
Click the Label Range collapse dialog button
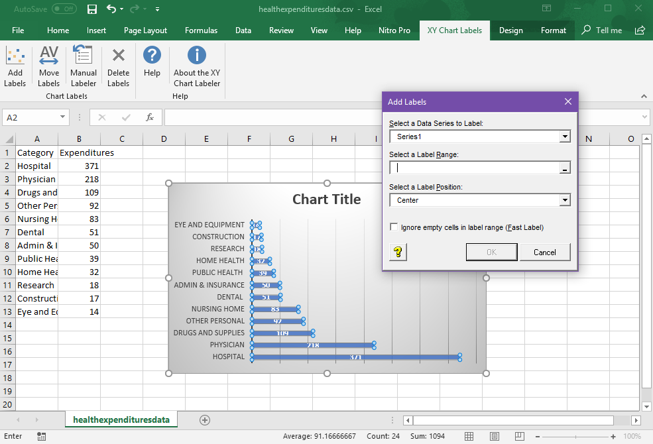tap(565, 168)
